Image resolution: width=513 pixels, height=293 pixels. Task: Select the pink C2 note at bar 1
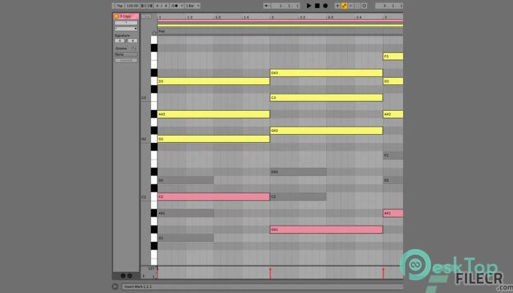pyautogui.click(x=214, y=197)
